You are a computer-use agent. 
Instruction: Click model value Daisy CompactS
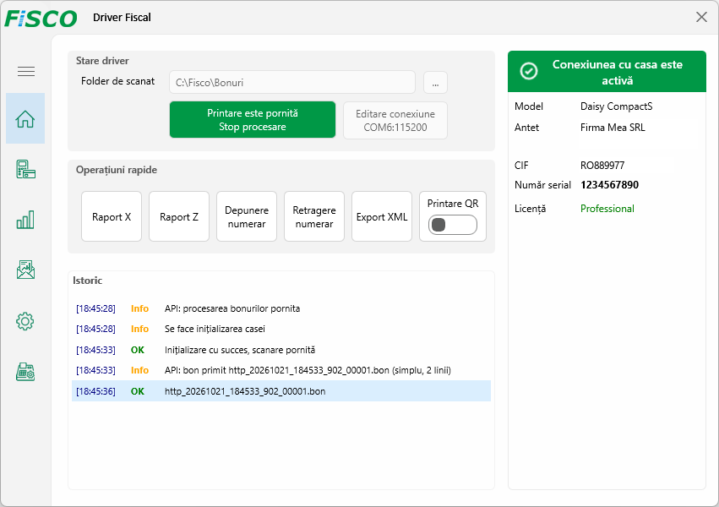click(616, 106)
